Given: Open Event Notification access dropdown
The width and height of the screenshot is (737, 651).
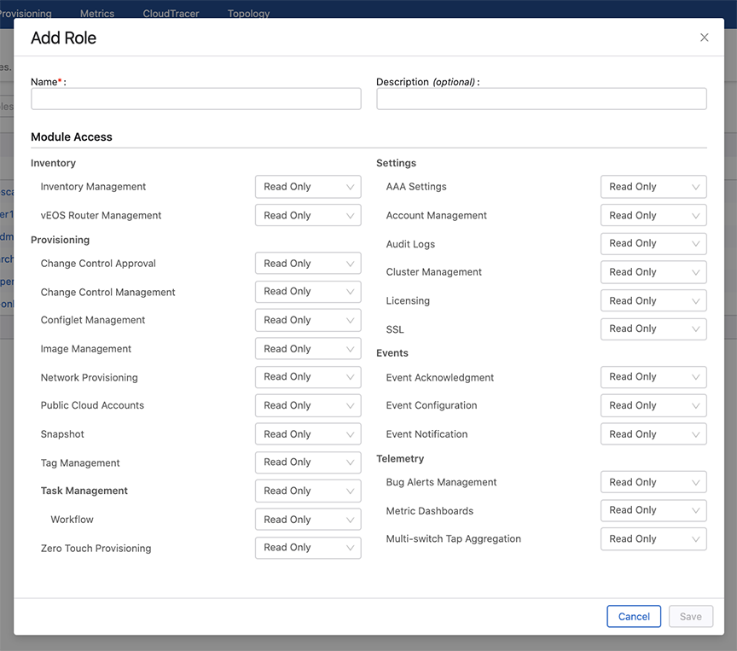Looking at the screenshot, I should pos(653,433).
